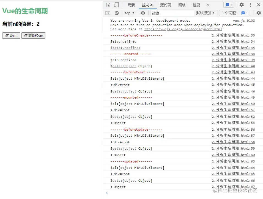Screen dimensions: 263x199
Task: Open console settings gear in the filter bar
Action: pos(259,13)
